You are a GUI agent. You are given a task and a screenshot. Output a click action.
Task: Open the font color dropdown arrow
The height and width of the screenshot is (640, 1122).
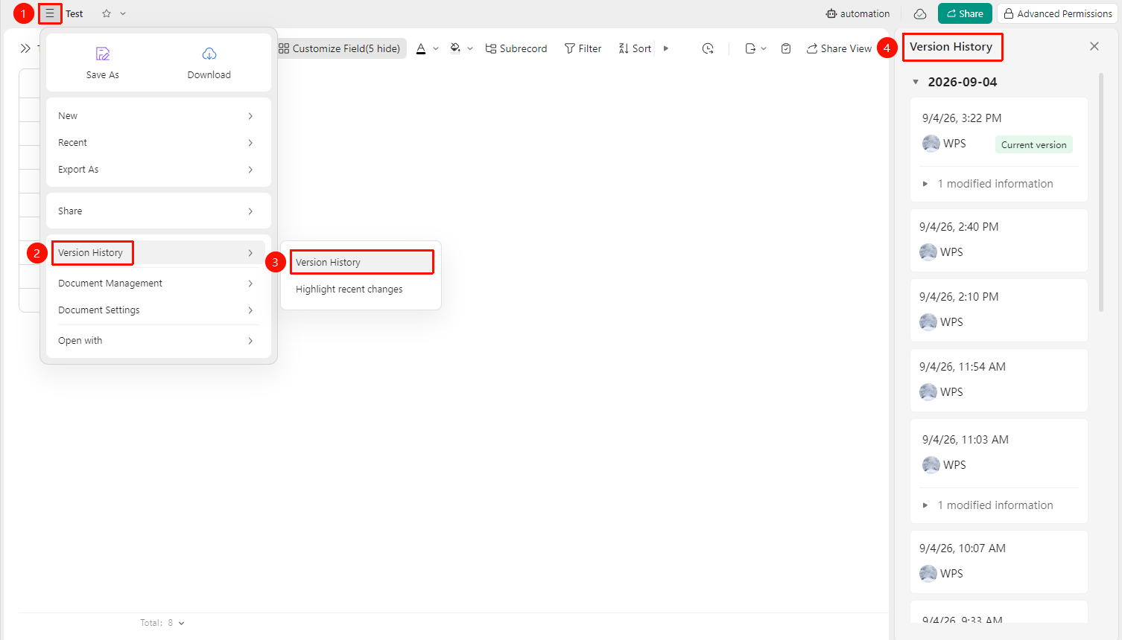pyautogui.click(x=436, y=48)
